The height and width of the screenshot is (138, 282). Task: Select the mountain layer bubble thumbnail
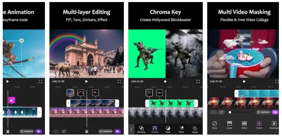[70, 93]
